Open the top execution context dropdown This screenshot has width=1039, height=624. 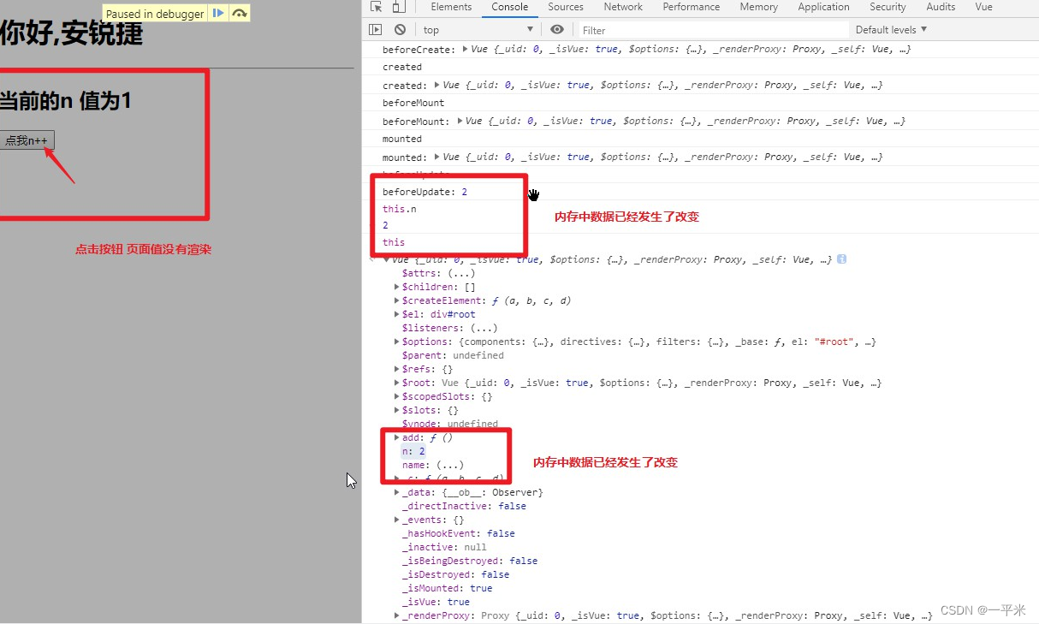[478, 29]
